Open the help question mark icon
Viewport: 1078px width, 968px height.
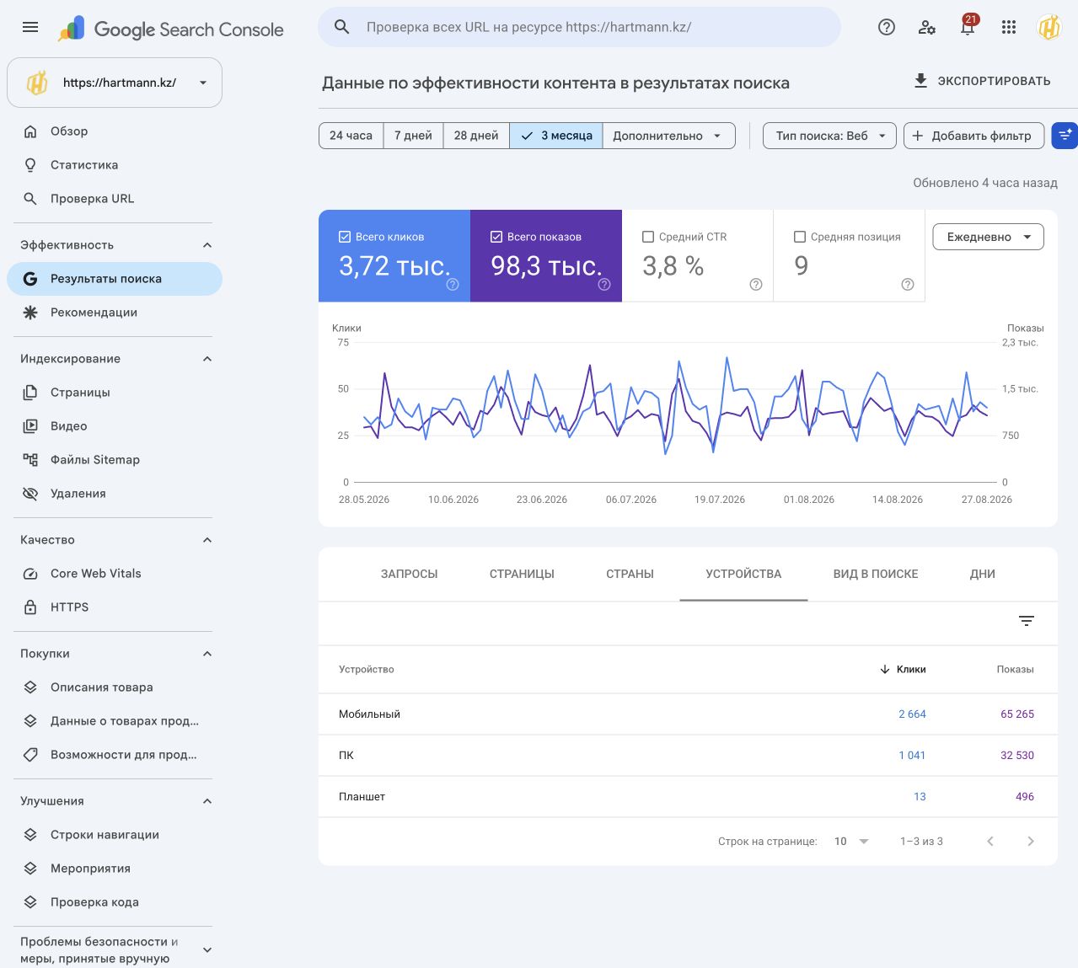pyautogui.click(x=887, y=28)
